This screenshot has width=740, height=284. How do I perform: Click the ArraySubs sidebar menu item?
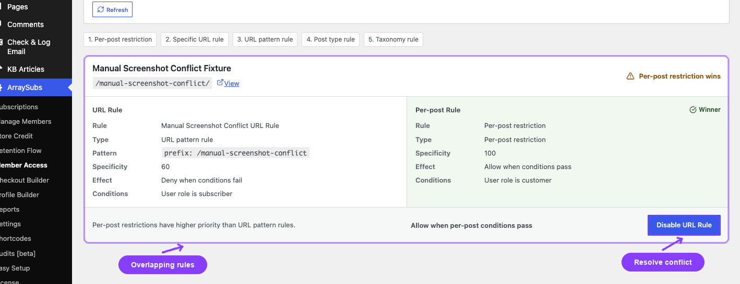[x=35, y=87]
